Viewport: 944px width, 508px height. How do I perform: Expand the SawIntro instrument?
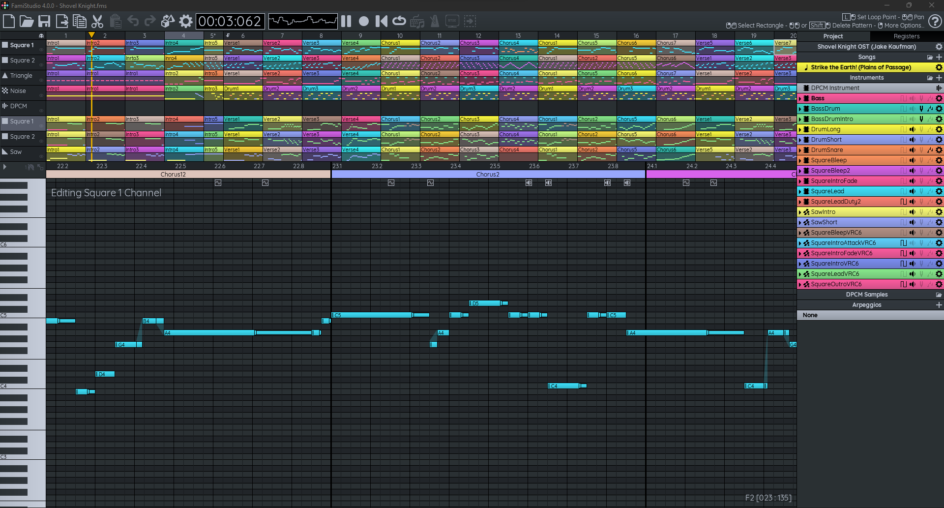[800, 212]
